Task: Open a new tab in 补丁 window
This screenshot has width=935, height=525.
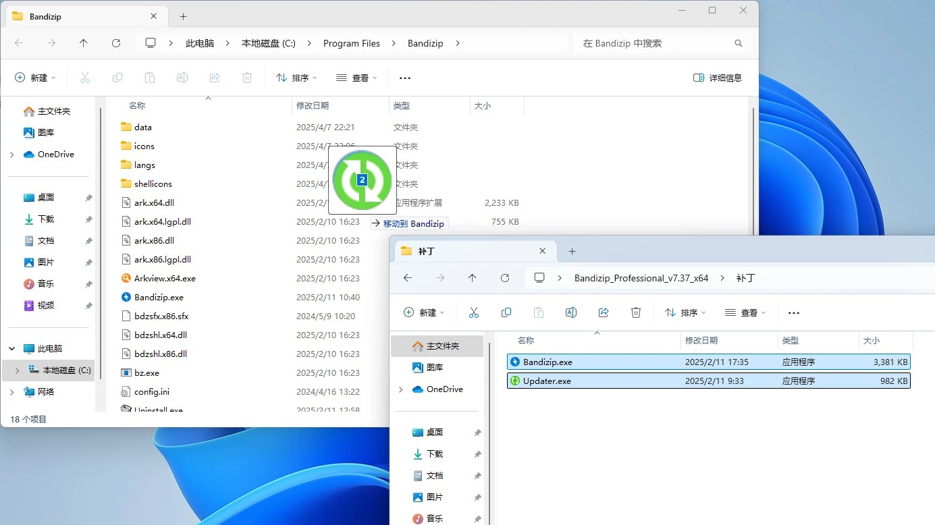Action: pos(572,251)
